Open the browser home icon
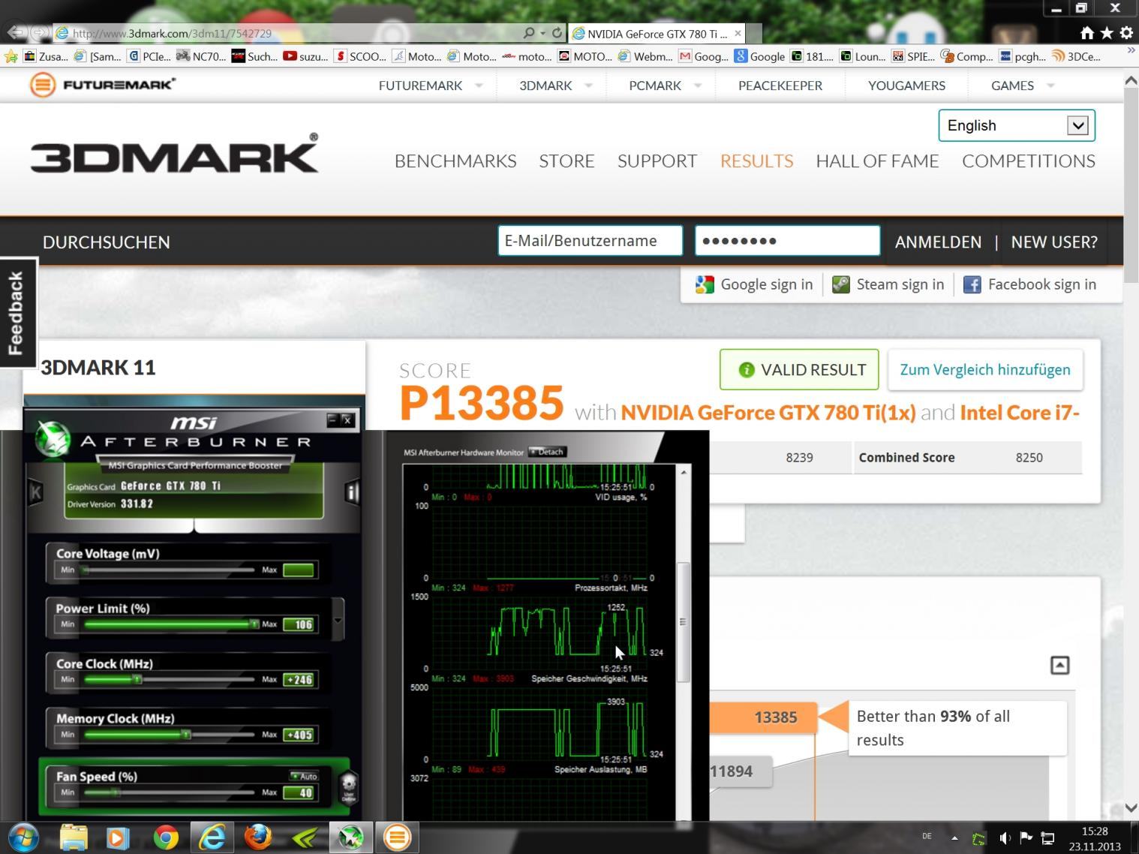 click(x=1086, y=32)
